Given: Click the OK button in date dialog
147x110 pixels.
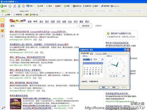Looking at the screenshot, I should (104, 87).
